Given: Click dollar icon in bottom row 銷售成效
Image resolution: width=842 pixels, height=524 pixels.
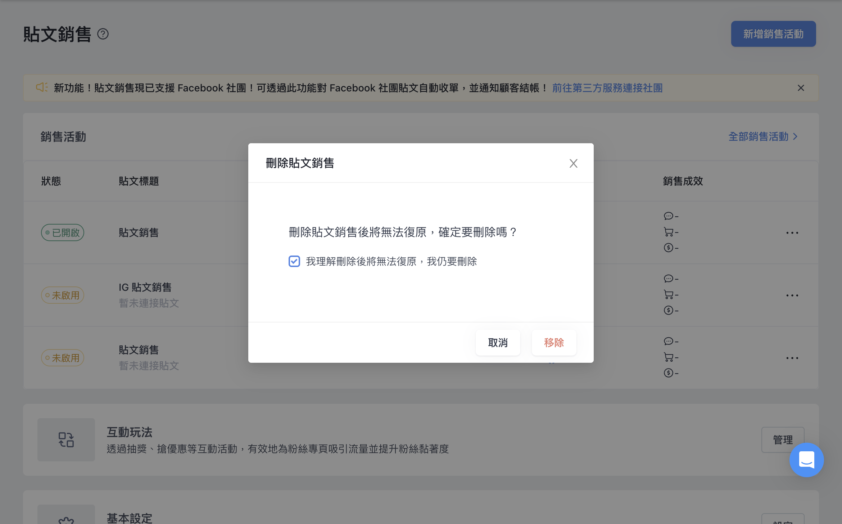Looking at the screenshot, I should click(669, 373).
